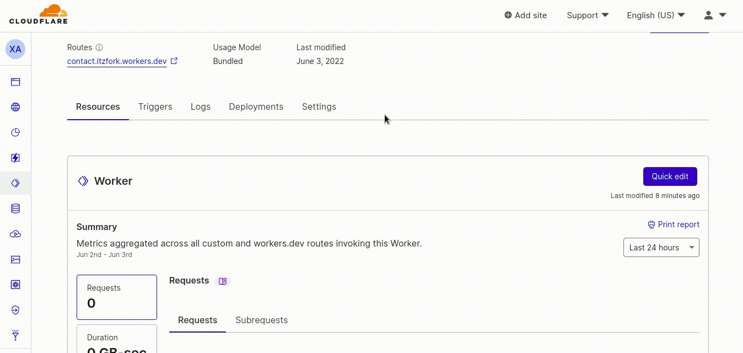This screenshot has height=353, width=743.
Task: Click the Worker heading diamond icon
Action: pyautogui.click(x=83, y=181)
